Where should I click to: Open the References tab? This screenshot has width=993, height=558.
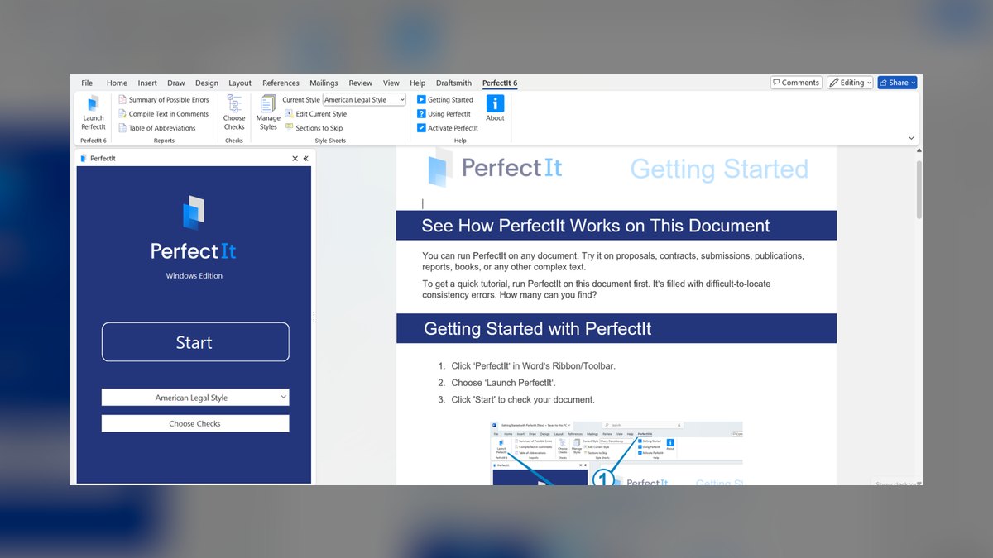tap(281, 83)
